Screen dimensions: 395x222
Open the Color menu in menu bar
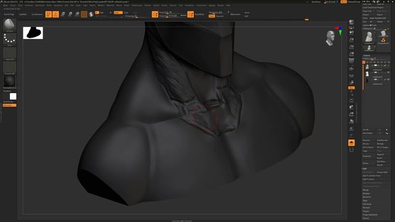(x=20, y=6)
